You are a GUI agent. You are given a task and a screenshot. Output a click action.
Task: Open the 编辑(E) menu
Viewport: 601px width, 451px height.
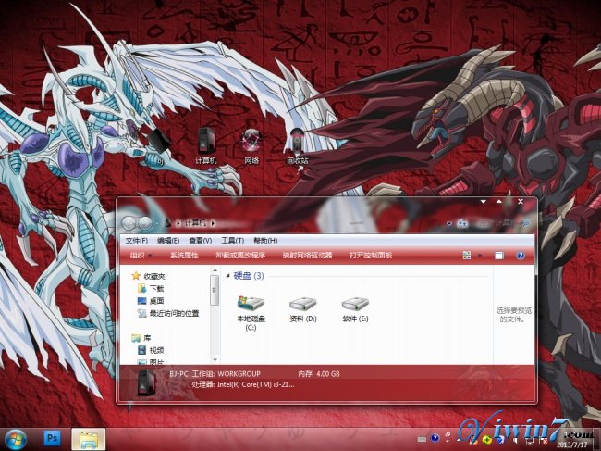(x=168, y=241)
